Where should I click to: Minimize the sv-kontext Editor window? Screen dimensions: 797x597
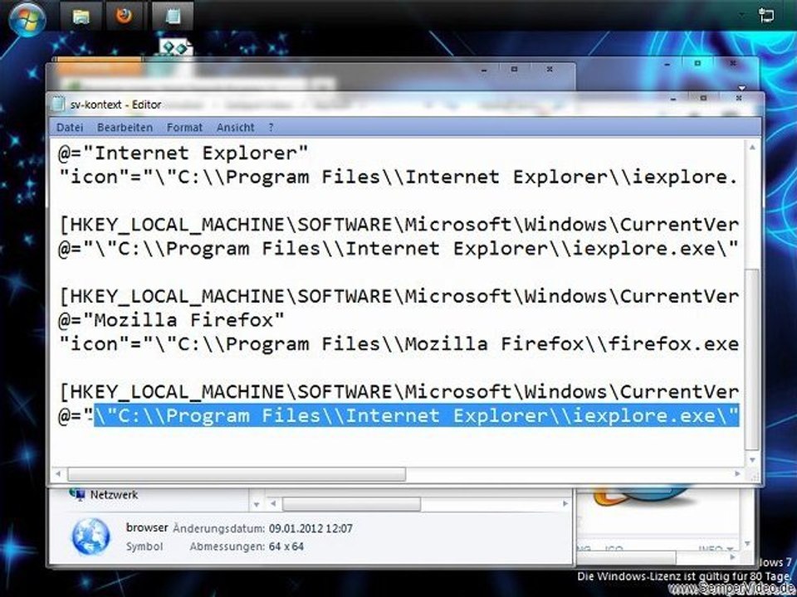[x=673, y=99]
